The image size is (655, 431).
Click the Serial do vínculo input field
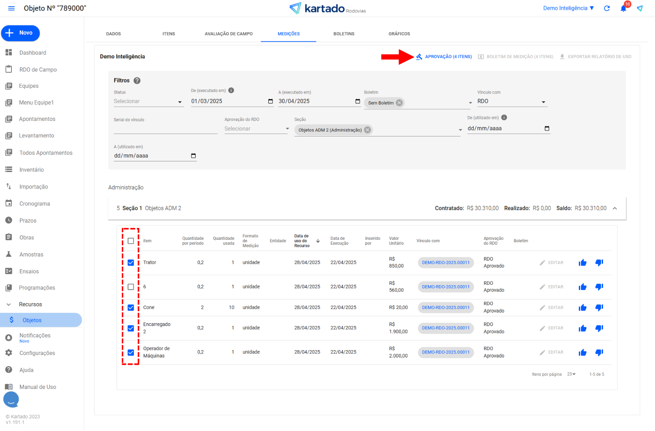coord(165,129)
